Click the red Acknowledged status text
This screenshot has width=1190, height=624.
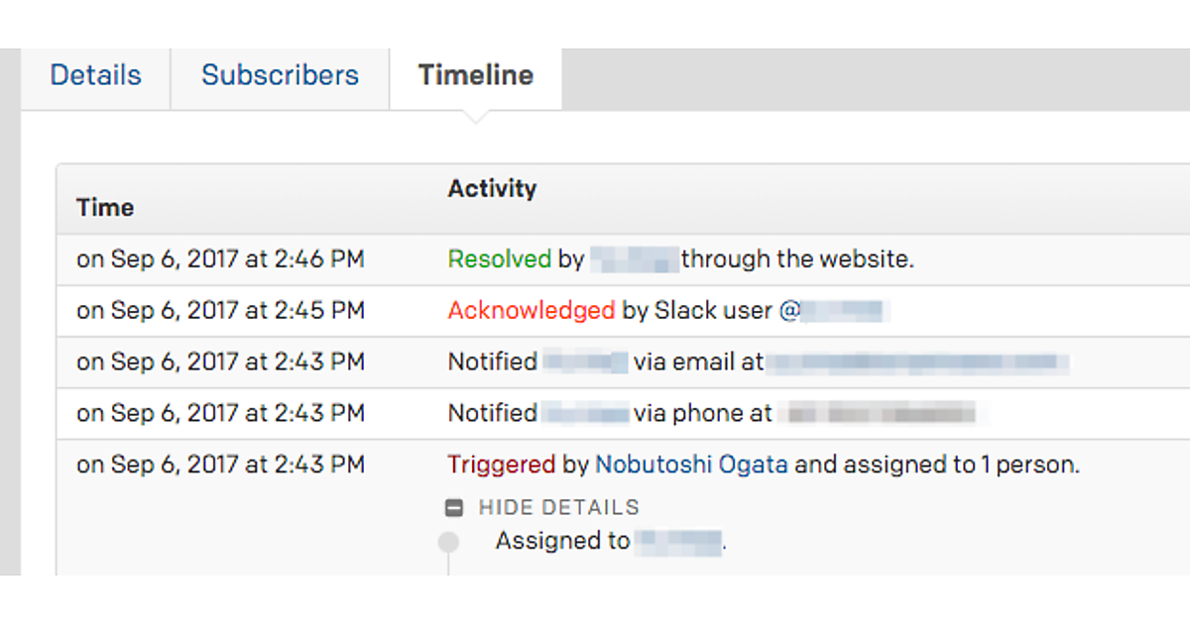[532, 311]
